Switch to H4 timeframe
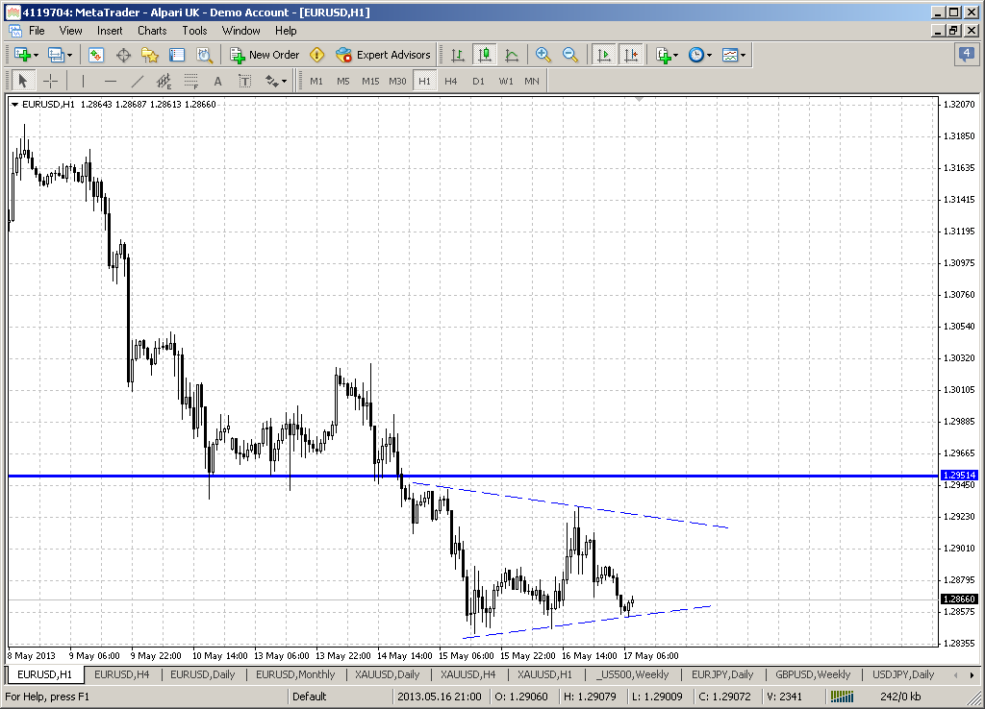985x709 pixels. pos(451,81)
